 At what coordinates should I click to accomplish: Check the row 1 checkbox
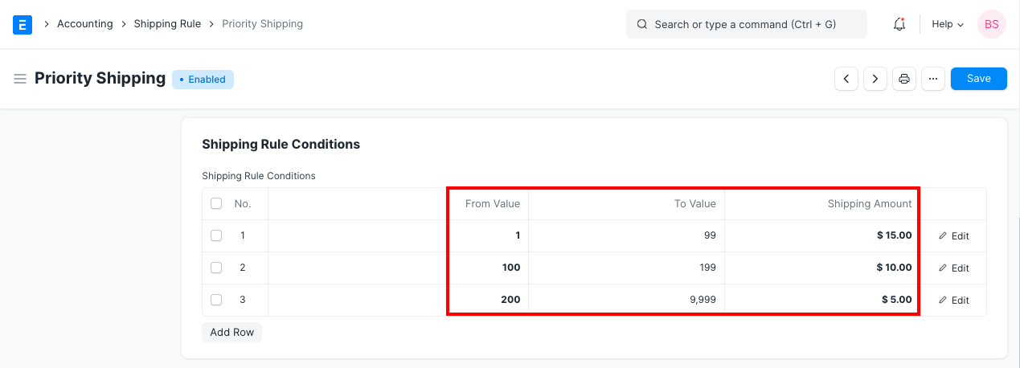(x=216, y=236)
